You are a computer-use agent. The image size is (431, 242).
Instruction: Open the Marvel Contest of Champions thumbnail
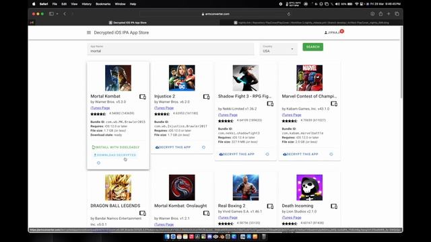tap(310, 78)
